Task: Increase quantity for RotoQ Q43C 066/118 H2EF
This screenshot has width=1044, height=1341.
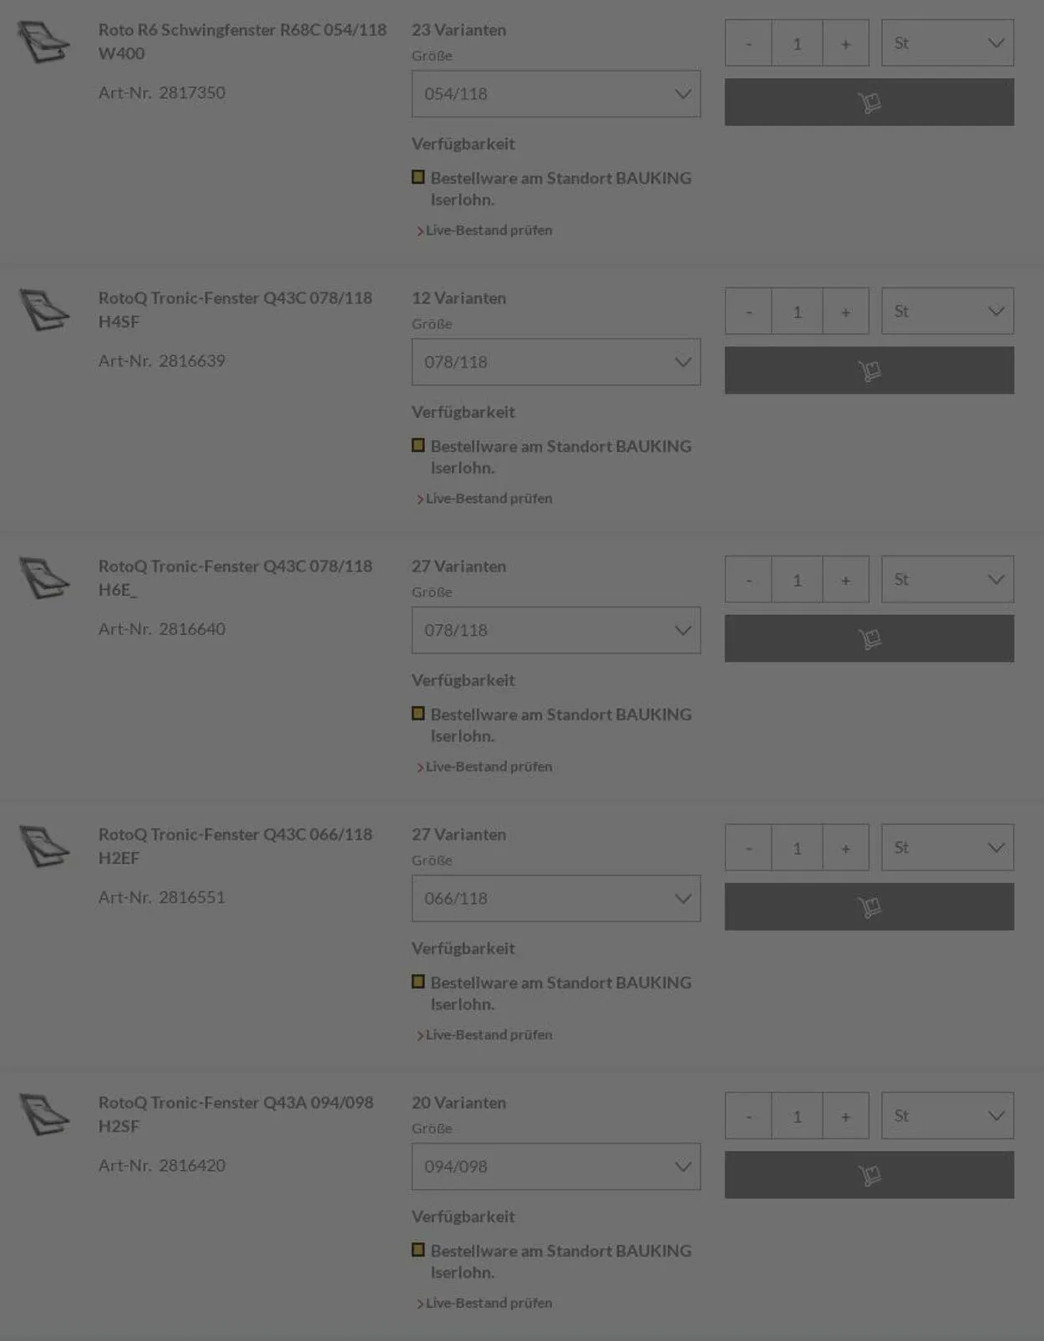Action: (845, 848)
